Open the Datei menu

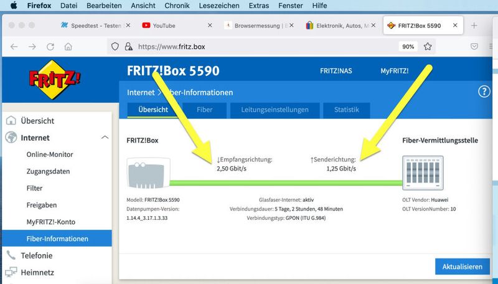tap(68, 6)
